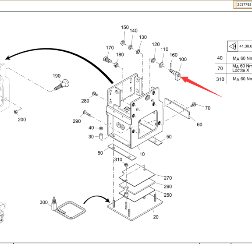Click the part 190 knob bolt drawing
The height and width of the screenshot is (244, 252).
pos(61,85)
